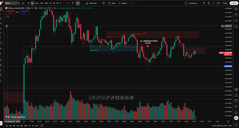
Task: Set date range to 5D
Action: click(x=10, y=126)
